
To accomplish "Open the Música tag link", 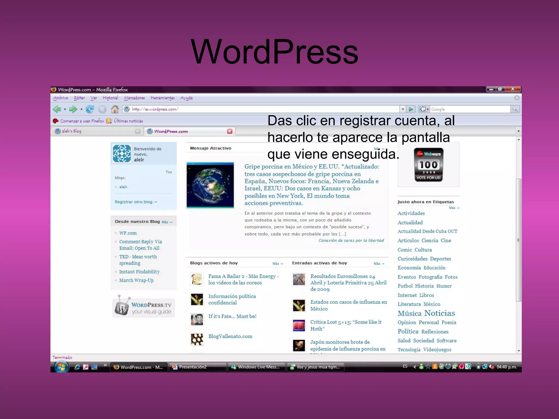I will tap(410, 313).
